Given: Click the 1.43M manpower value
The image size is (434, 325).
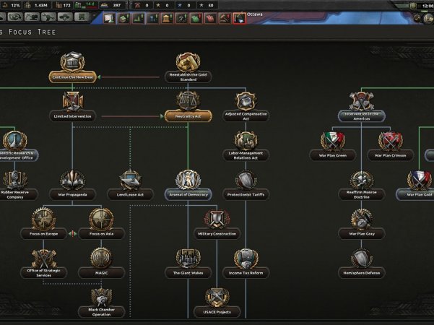Looking at the screenshot, I should pyautogui.click(x=41, y=5).
